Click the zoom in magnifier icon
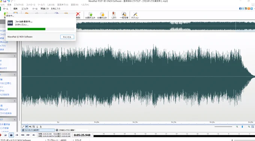 pos(249,127)
